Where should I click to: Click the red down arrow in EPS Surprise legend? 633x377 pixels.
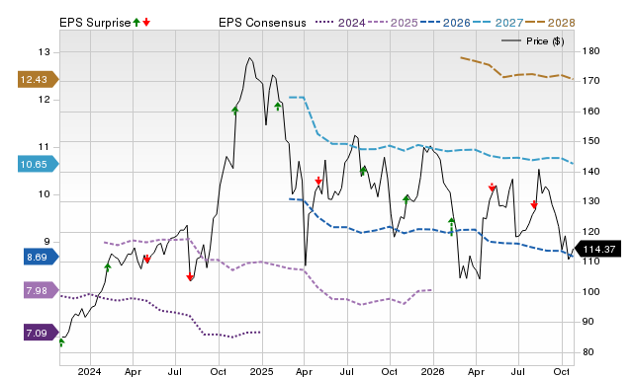coord(146,22)
